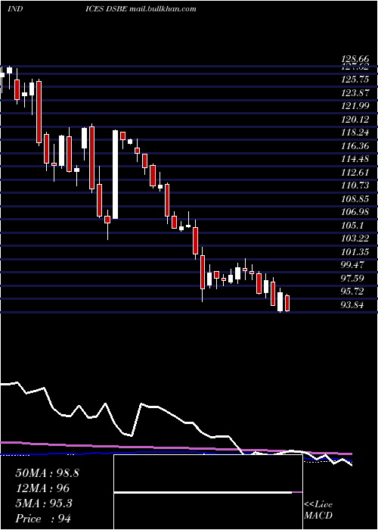Image resolution: width=378 pixels, height=530 pixels.
Task: Click the IND text in chart header
Action: (15, 9)
